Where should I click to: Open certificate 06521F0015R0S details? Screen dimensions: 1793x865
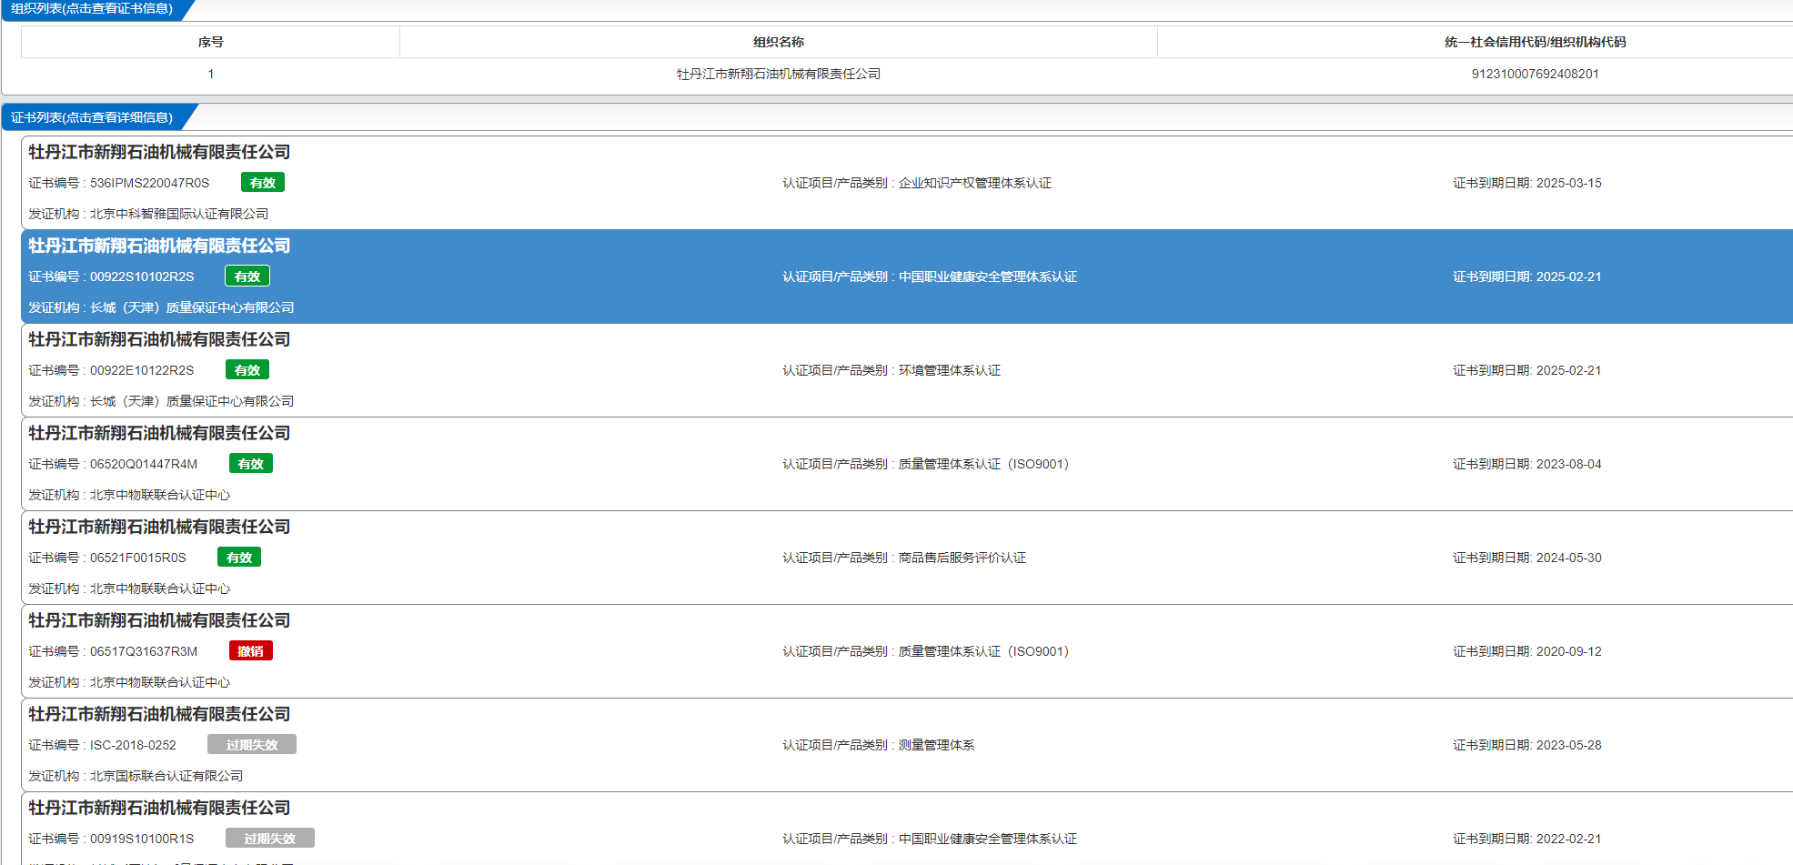(x=138, y=558)
